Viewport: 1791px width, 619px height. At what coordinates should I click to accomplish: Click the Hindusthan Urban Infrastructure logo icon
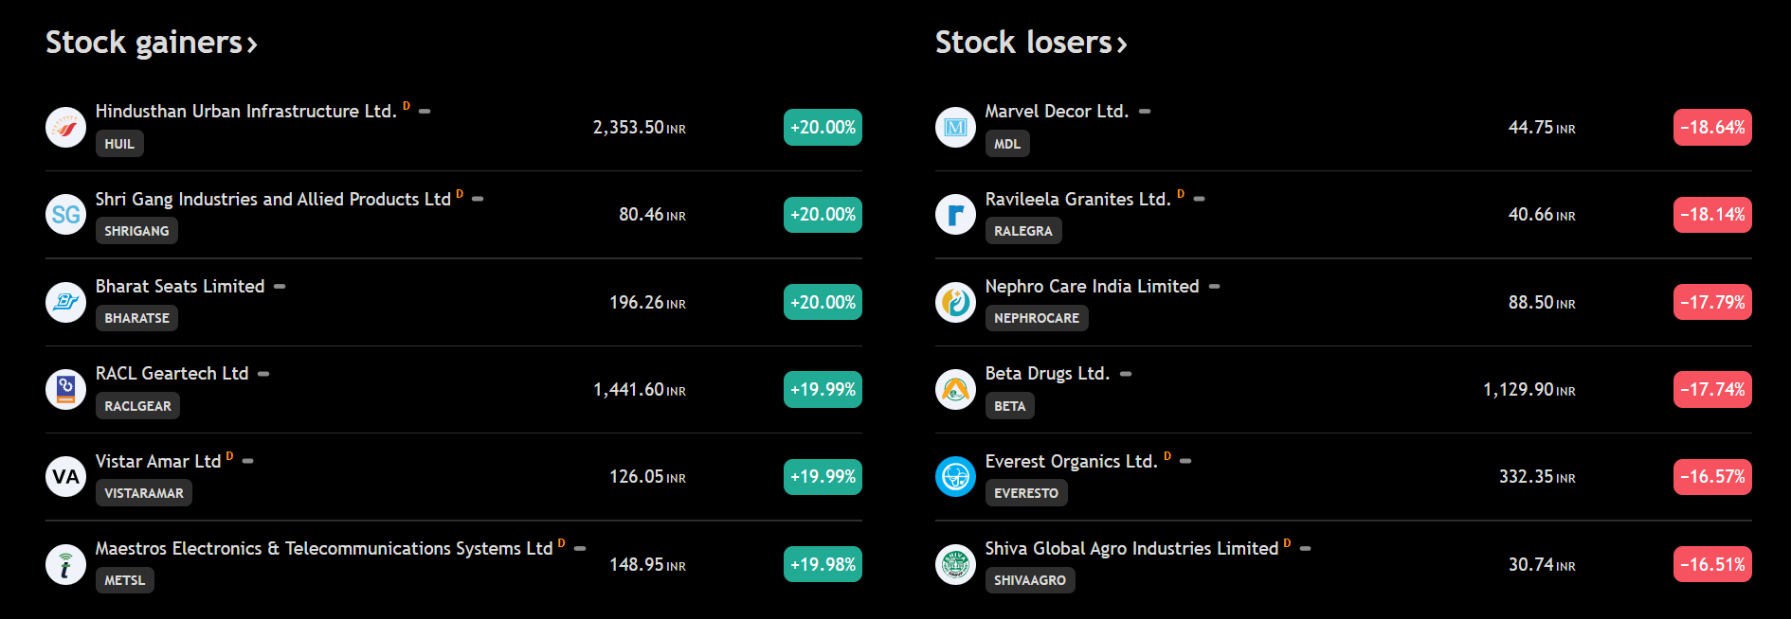pyautogui.click(x=65, y=127)
